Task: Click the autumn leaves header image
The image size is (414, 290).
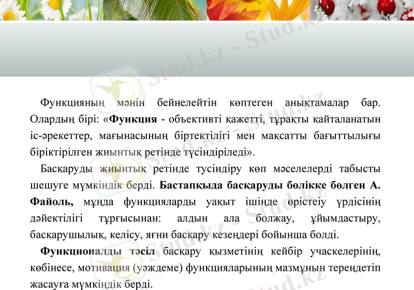Action: (258, 10)
